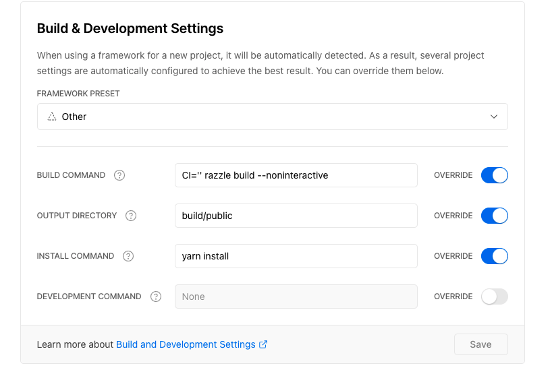
Task: Click into the Build Command input field
Action: coord(296,175)
